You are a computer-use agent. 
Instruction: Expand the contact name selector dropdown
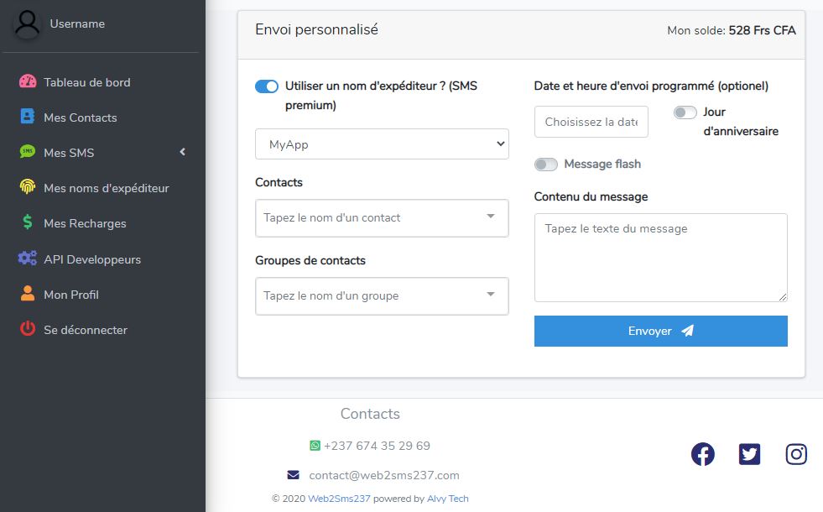pyautogui.click(x=382, y=218)
